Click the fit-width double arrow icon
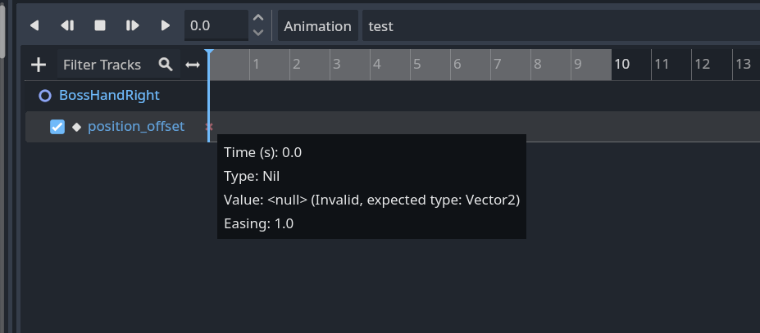Screen dimensions: 760x333 tap(193, 65)
